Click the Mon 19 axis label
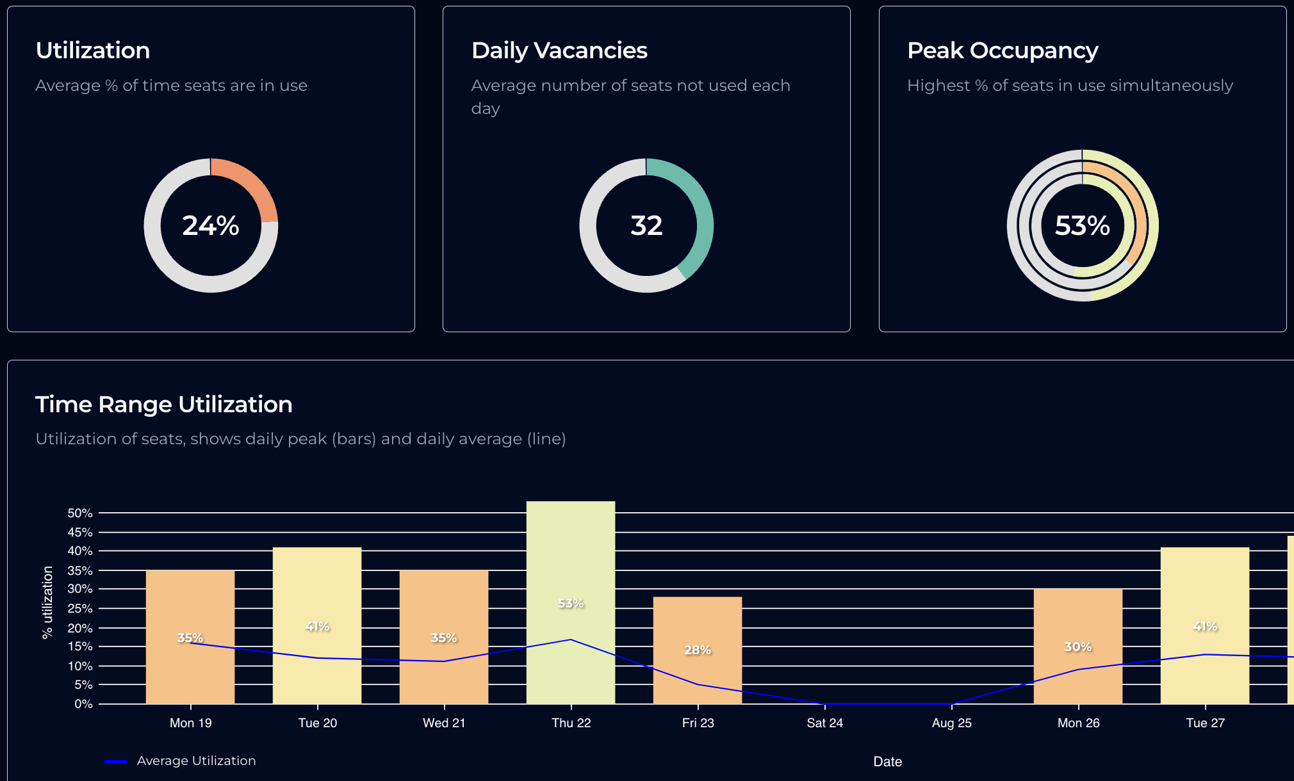This screenshot has height=781, width=1294. pos(190,723)
